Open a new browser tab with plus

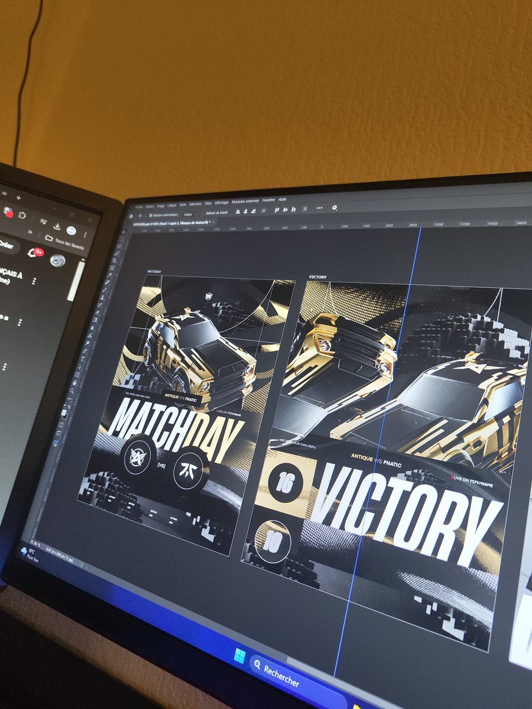(x=19, y=198)
